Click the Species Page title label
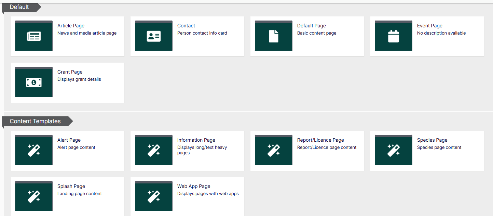 pyautogui.click(x=432, y=140)
